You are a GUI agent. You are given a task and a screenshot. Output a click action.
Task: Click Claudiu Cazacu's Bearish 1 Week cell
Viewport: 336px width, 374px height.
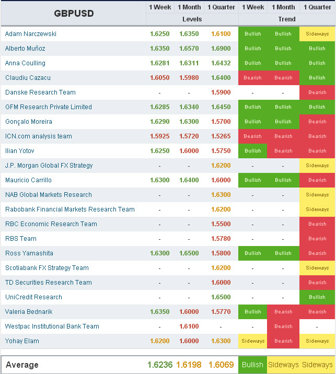tap(252, 78)
